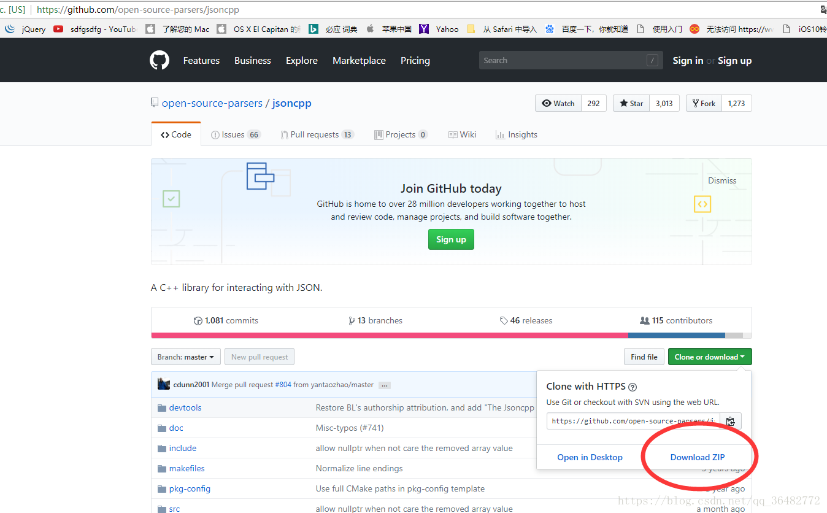Click the New pull request button
827x513 pixels.
point(260,357)
